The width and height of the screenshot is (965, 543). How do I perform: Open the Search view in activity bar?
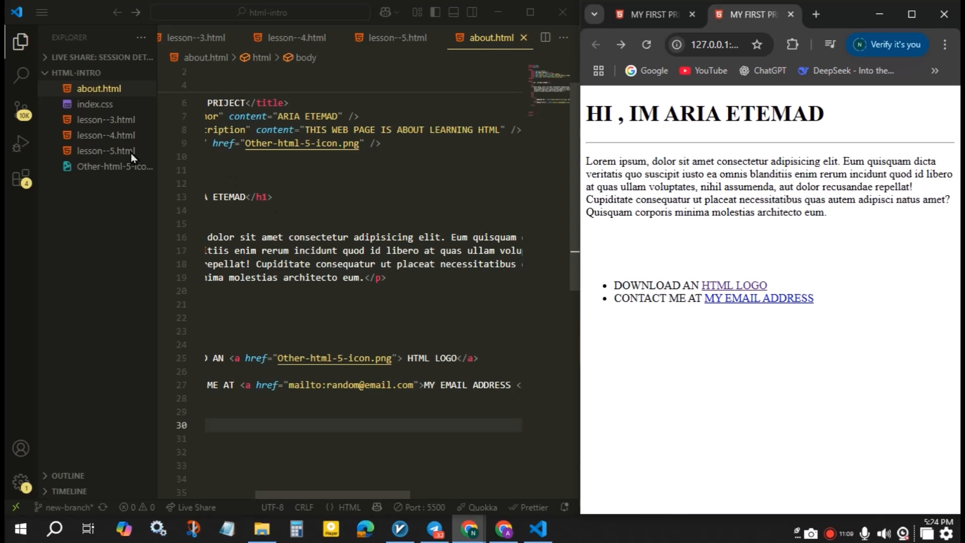[21, 75]
